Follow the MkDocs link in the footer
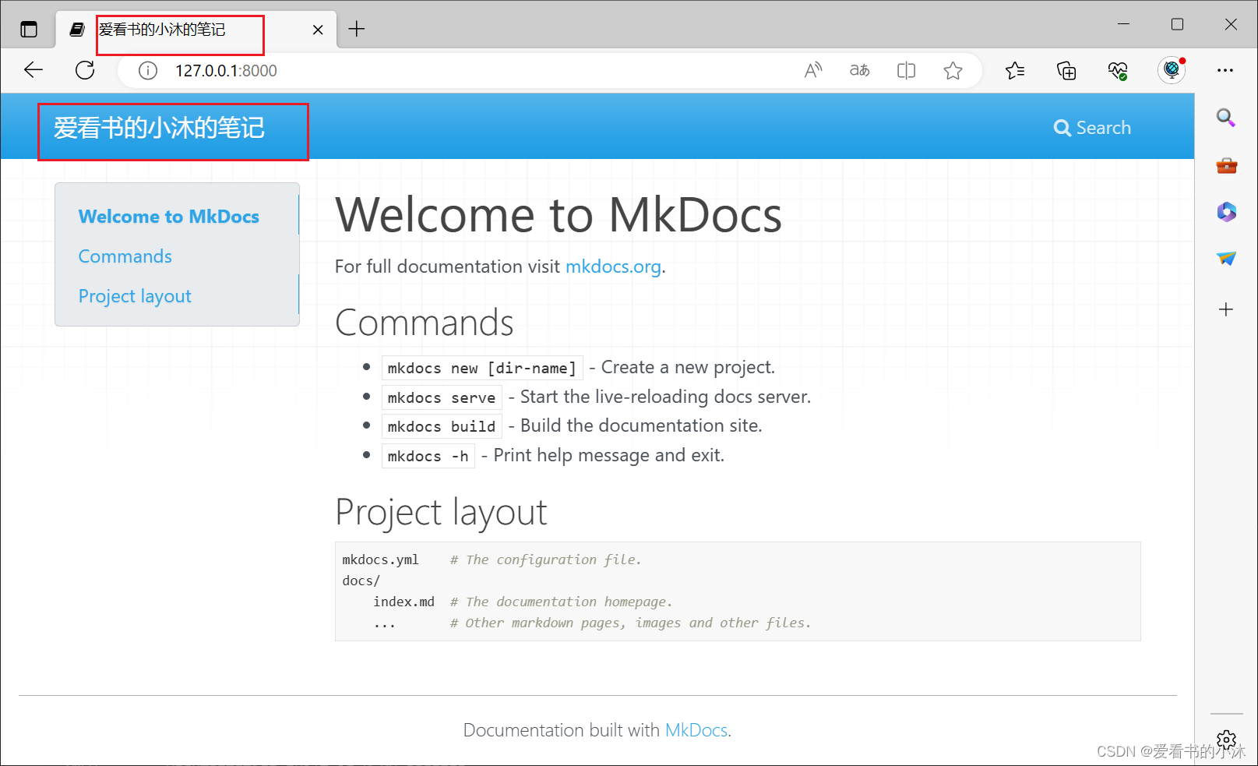1258x766 pixels. click(696, 730)
